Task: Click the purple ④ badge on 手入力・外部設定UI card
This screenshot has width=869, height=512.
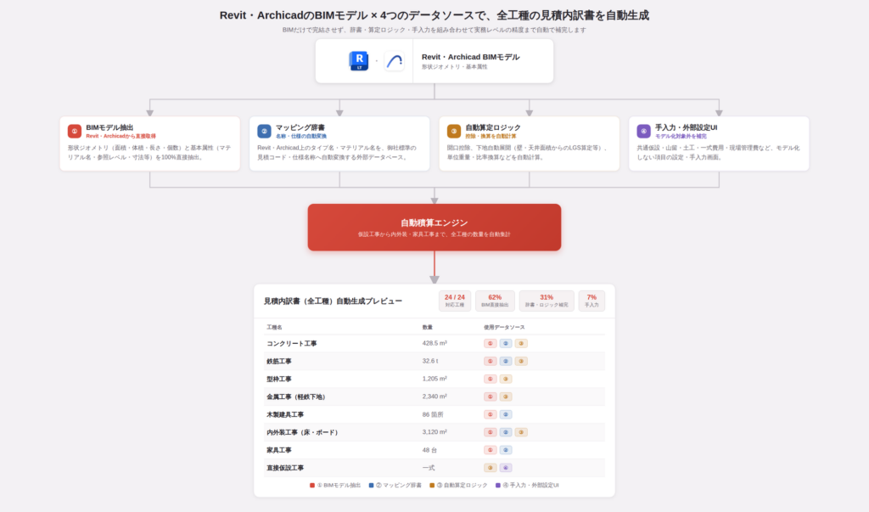Action: point(643,131)
